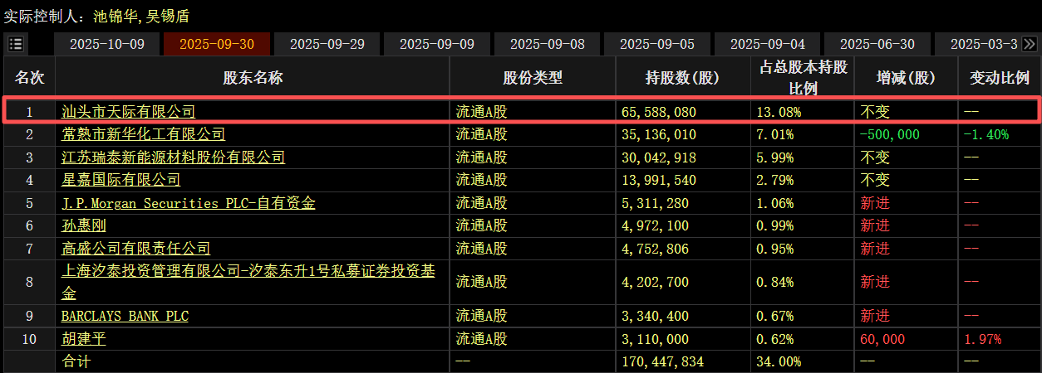Image resolution: width=1042 pixels, height=373 pixels.
Task: Select the increase value 60,000
Action: [882, 339]
